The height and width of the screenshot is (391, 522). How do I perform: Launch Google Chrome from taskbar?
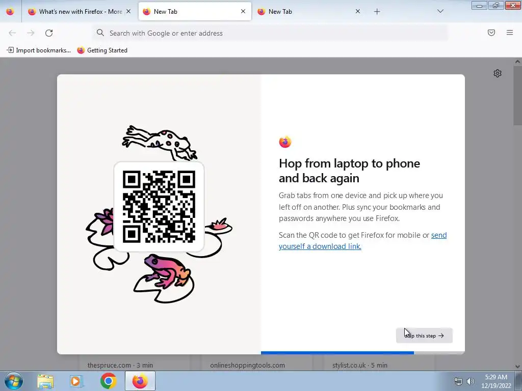point(108,381)
